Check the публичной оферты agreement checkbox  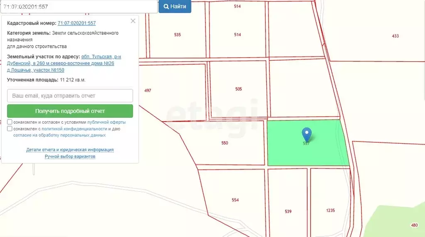10,122
